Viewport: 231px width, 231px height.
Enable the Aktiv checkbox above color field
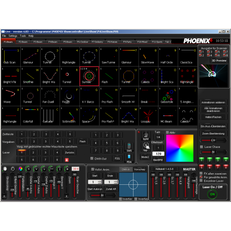tap(167, 133)
